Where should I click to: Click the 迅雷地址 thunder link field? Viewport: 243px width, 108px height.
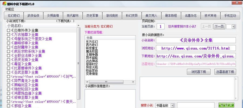click(196, 64)
